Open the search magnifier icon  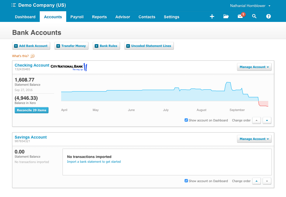pos(254,17)
